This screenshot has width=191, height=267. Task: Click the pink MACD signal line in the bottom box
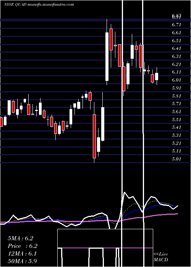[x=105, y=248]
